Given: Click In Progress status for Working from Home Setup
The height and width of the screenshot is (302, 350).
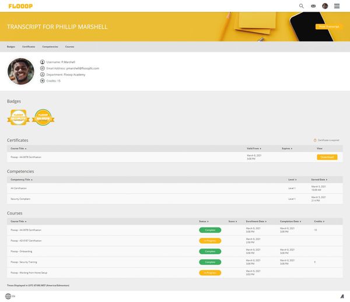Looking at the screenshot, I should 210,273.
